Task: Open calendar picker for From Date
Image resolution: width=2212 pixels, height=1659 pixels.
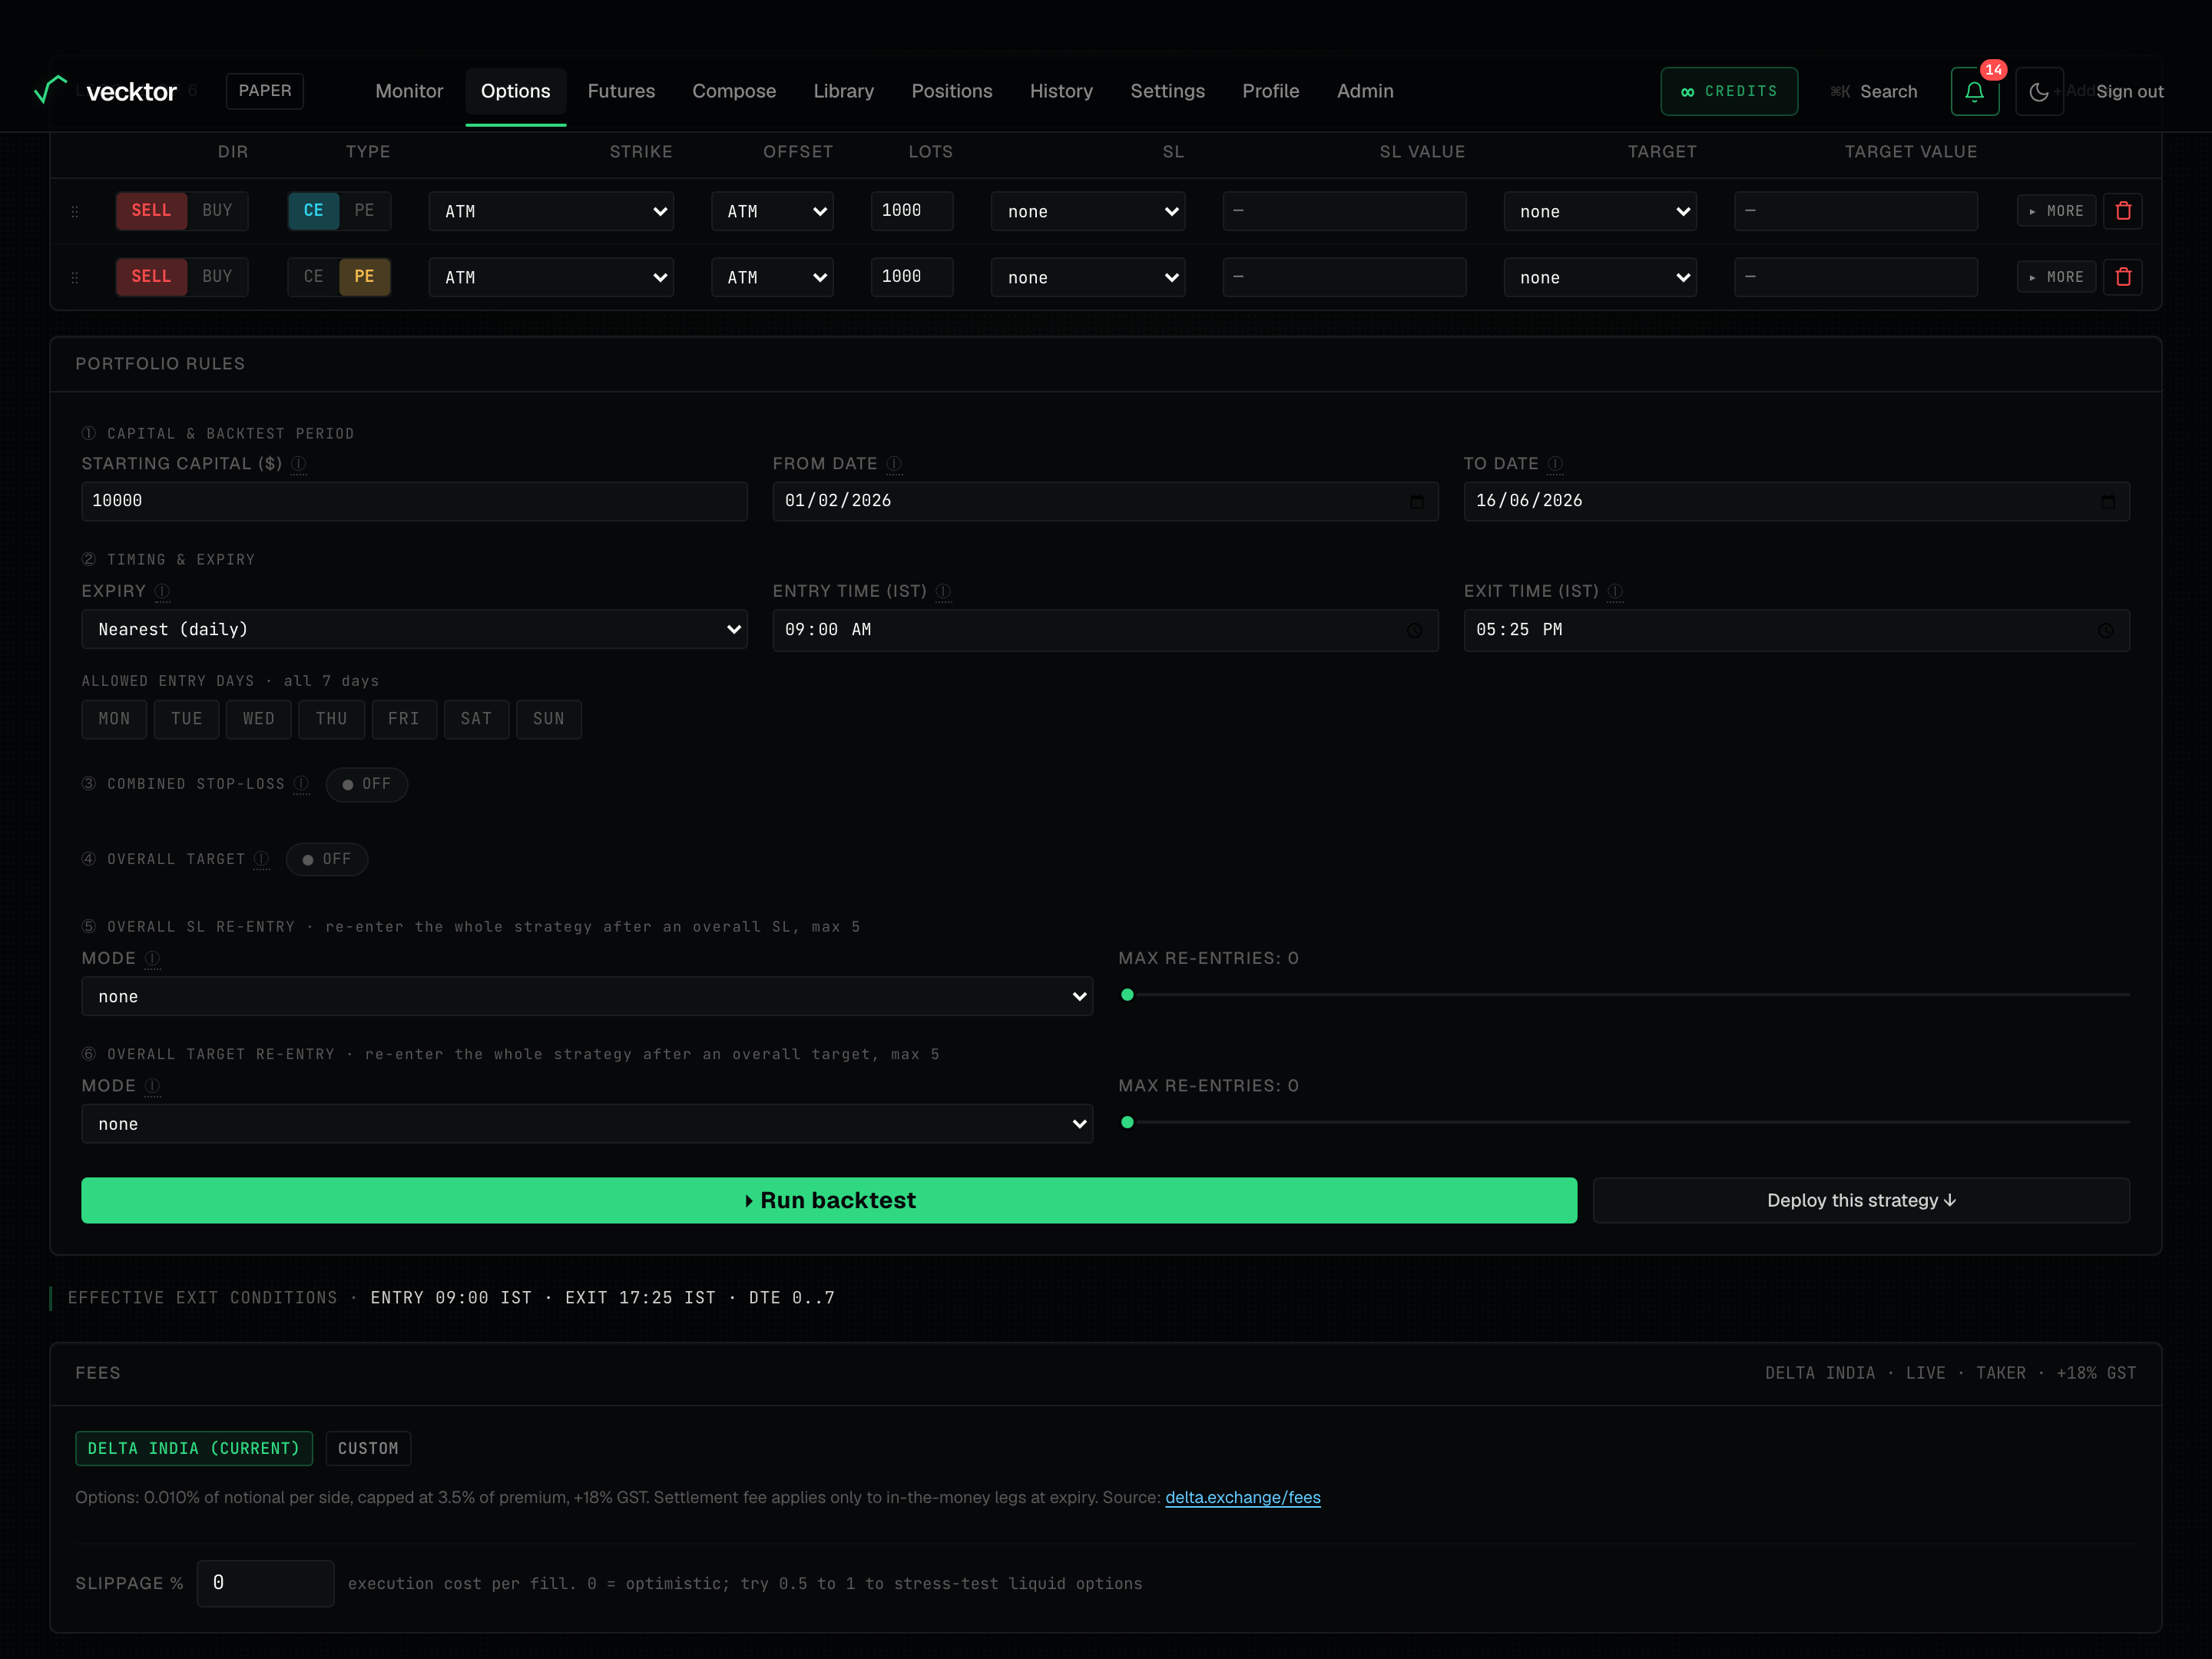Action: [1416, 501]
